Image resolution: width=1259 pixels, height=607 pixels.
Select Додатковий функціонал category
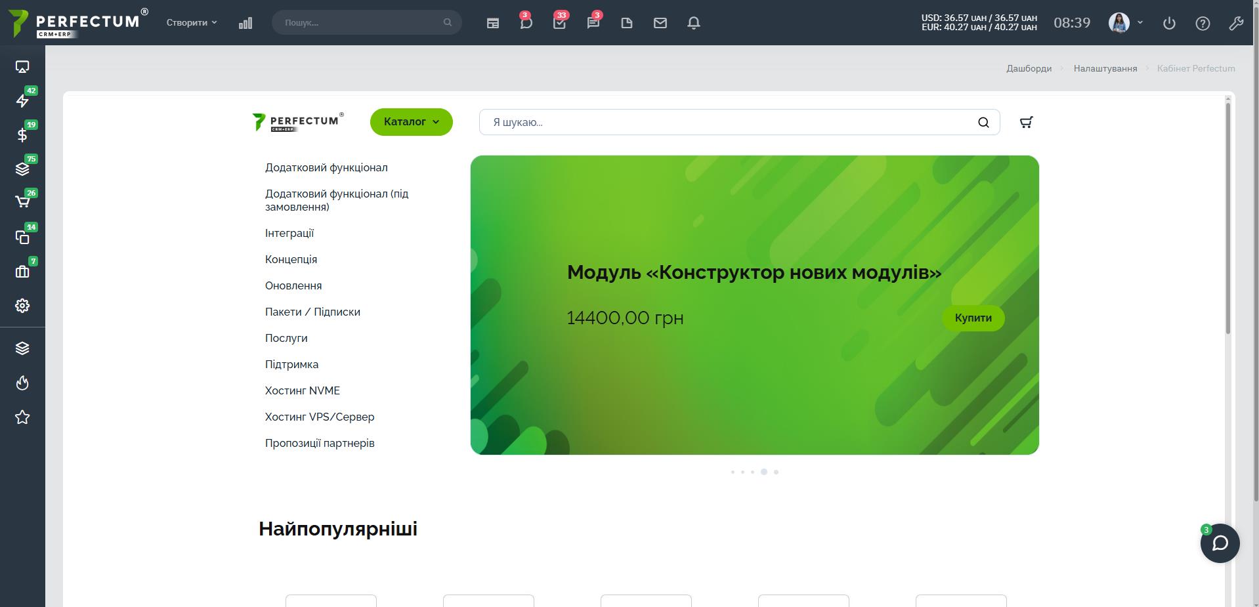pyautogui.click(x=326, y=167)
